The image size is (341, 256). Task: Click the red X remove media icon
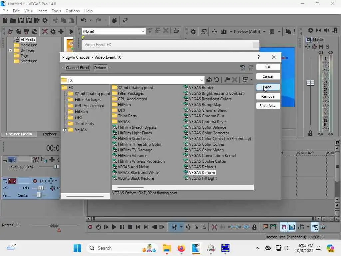[45, 32]
